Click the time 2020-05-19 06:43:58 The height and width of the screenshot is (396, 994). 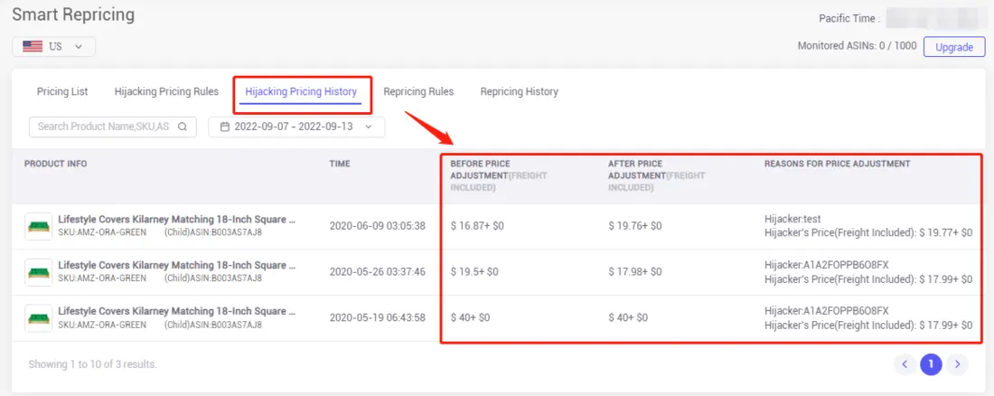point(377,317)
